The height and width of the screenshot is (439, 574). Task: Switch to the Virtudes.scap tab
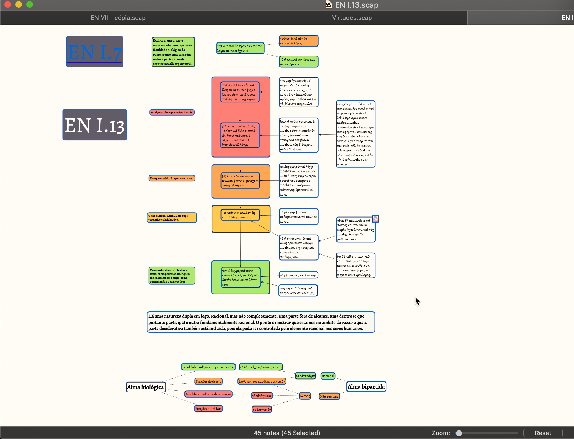(x=352, y=18)
